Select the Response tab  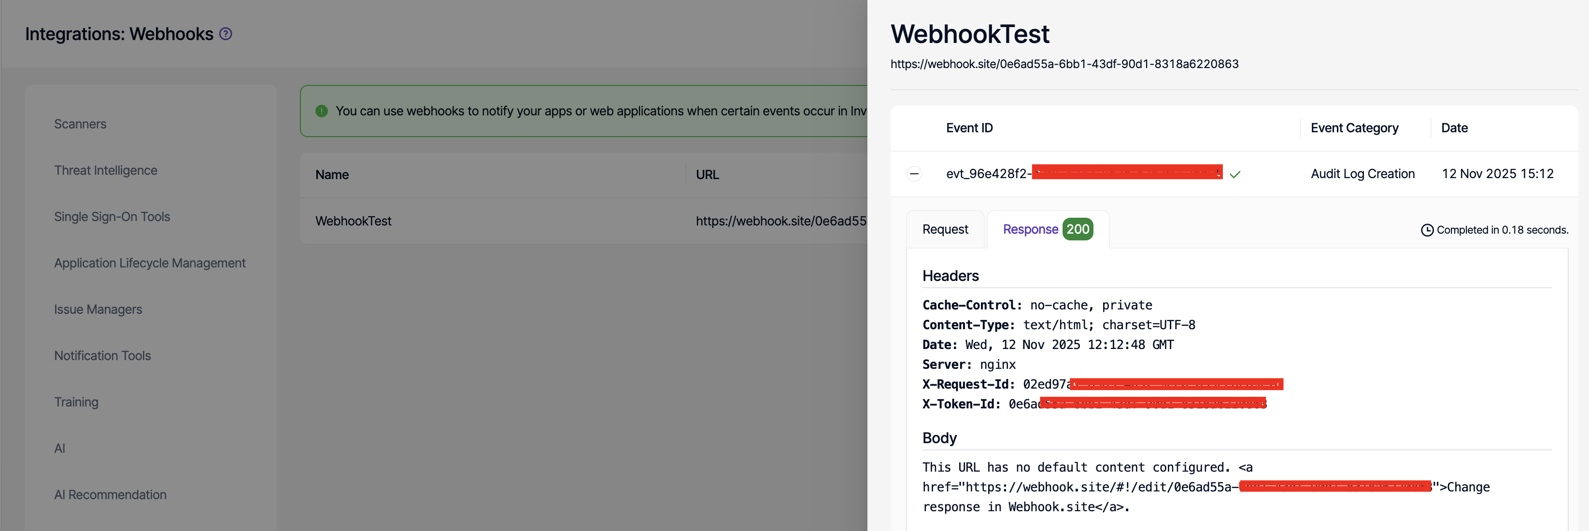1030,229
